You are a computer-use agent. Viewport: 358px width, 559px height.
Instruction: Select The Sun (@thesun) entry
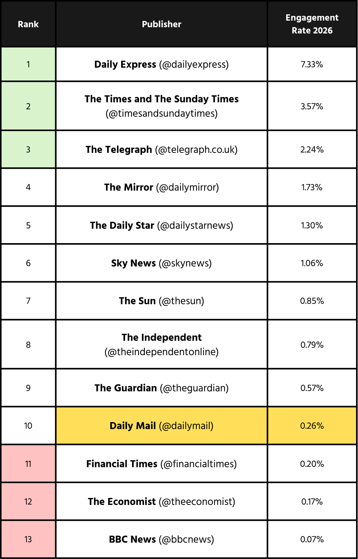pyautogui.click(x=162, y=301)
